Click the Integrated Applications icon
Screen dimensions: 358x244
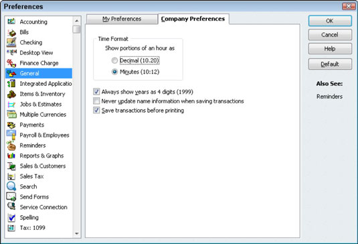point(11,84)
